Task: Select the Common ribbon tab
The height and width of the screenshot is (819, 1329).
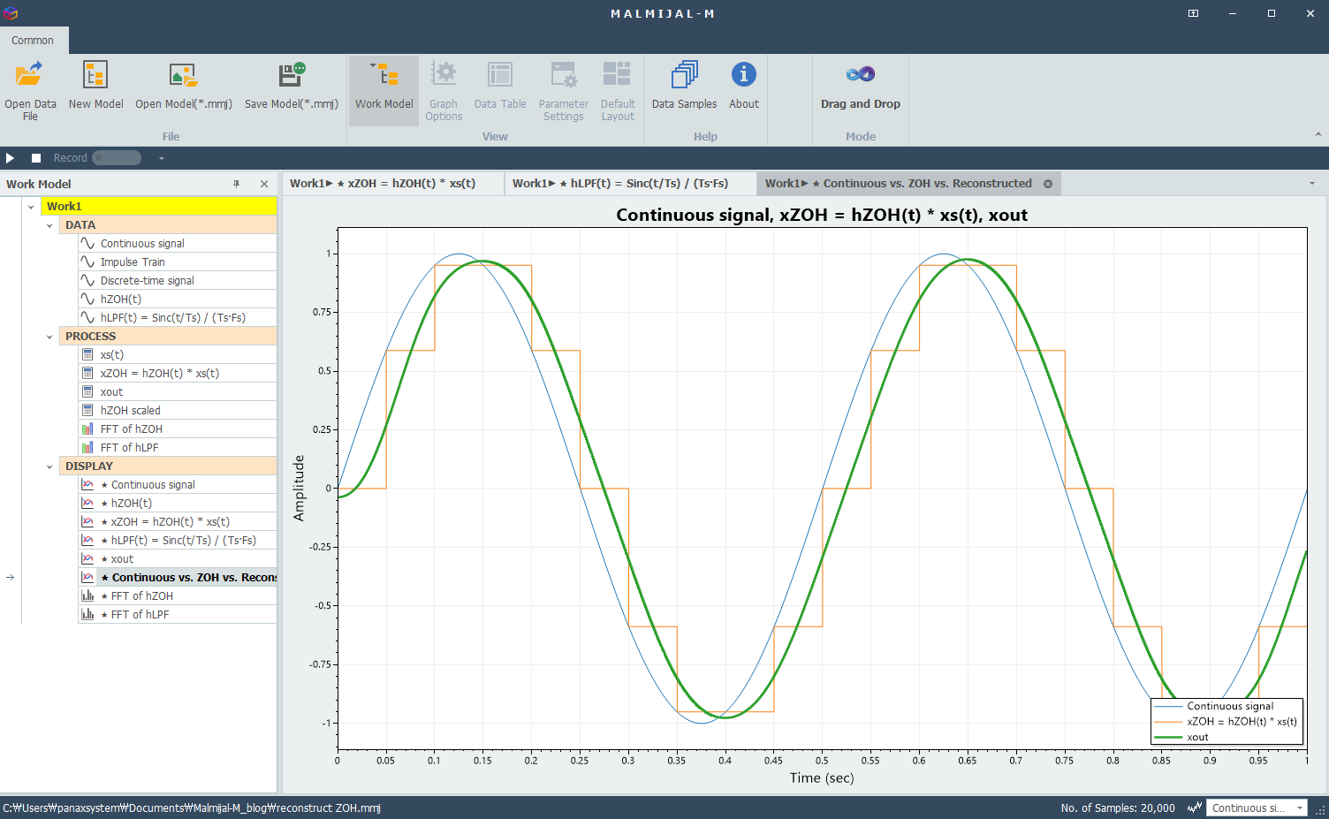Action: point(33,41)
